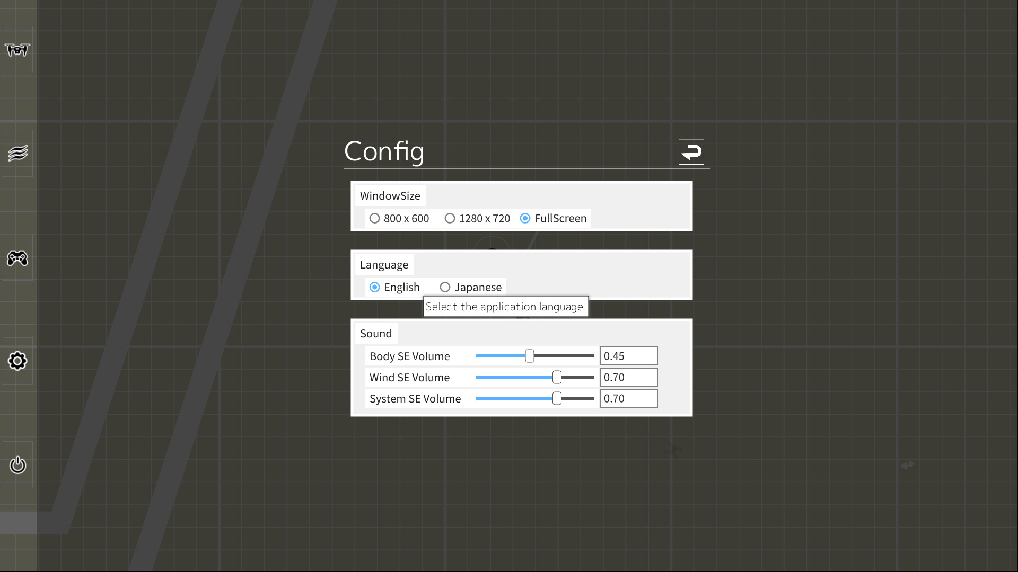The image size is (1018, 572).
Task: Click the return arrow beside Config title
Action: coord(691,151)
